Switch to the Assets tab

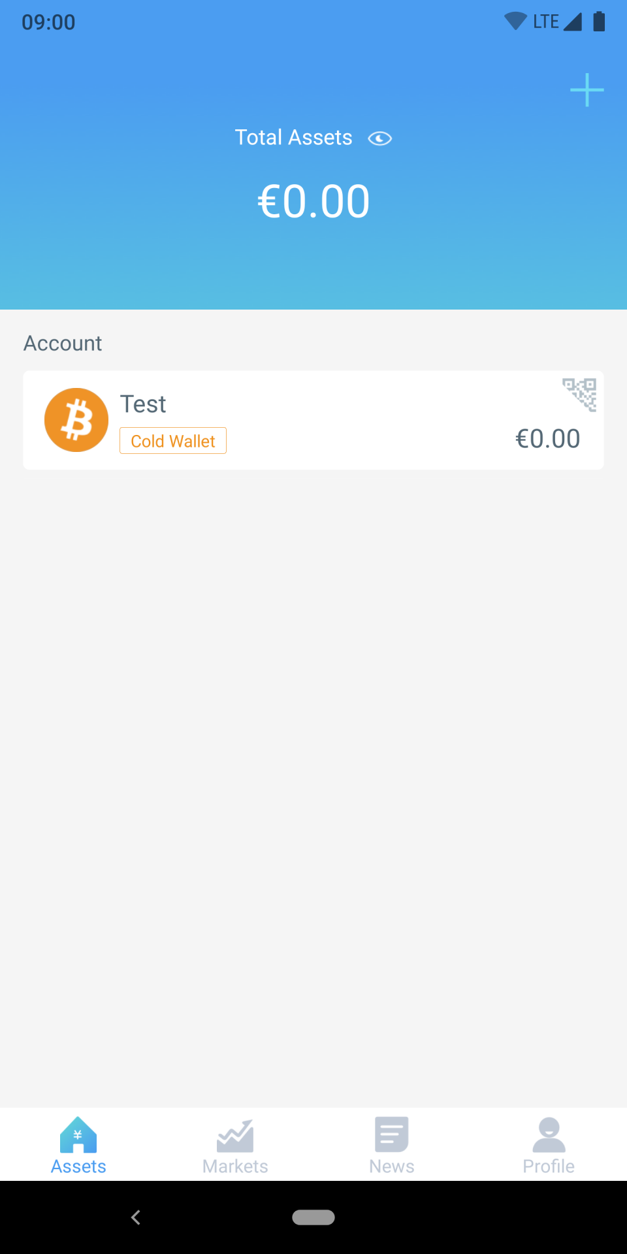[78, 1166]
